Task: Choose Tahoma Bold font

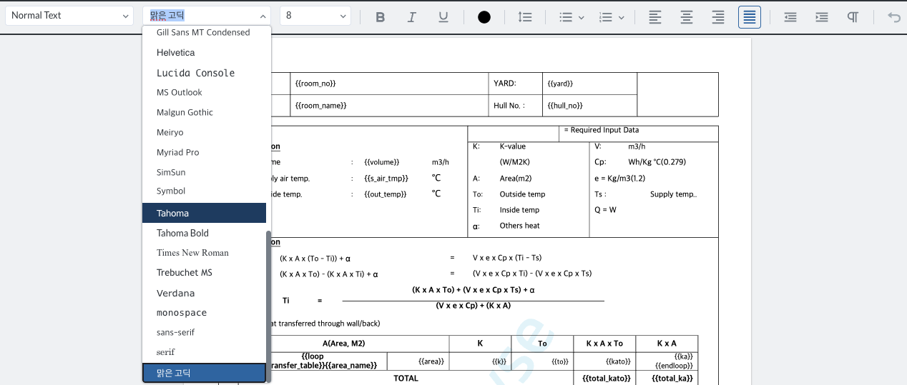Action: click(204, 233)
